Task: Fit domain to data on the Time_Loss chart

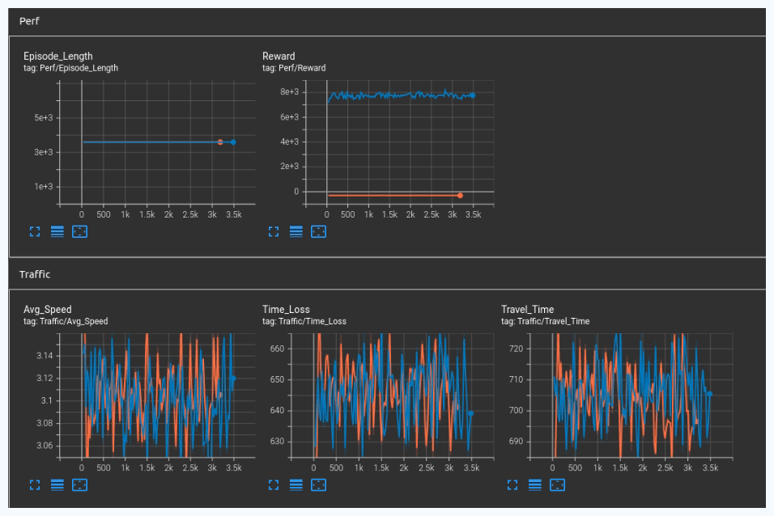Action: [318, 484]
